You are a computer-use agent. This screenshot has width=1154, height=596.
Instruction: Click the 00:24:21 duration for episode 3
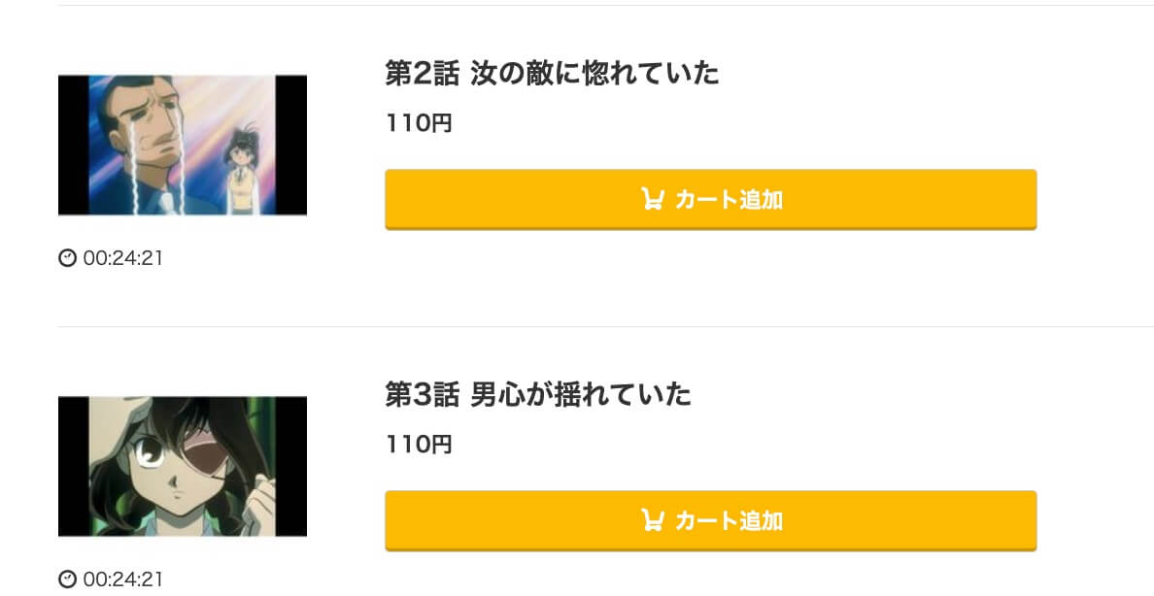pyautogui.click(x=123, y=579)
